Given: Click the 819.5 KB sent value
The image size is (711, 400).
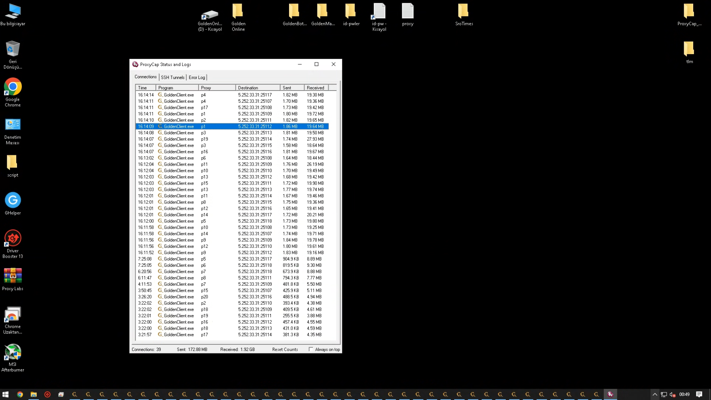Looking at the screenshot, I should (291, 265).
